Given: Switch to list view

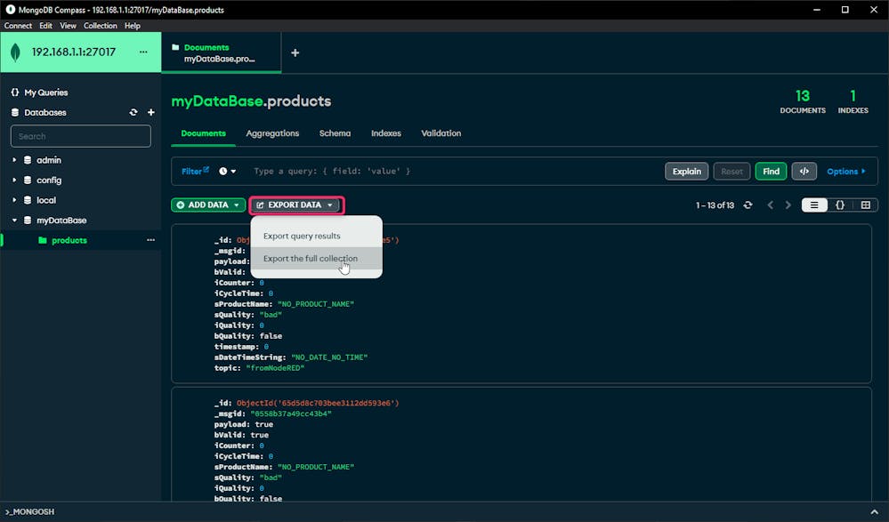Looking at the screenshot, I should 814,205.
